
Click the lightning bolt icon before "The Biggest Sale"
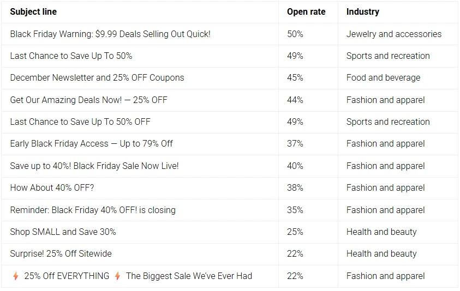coord(117,276)
